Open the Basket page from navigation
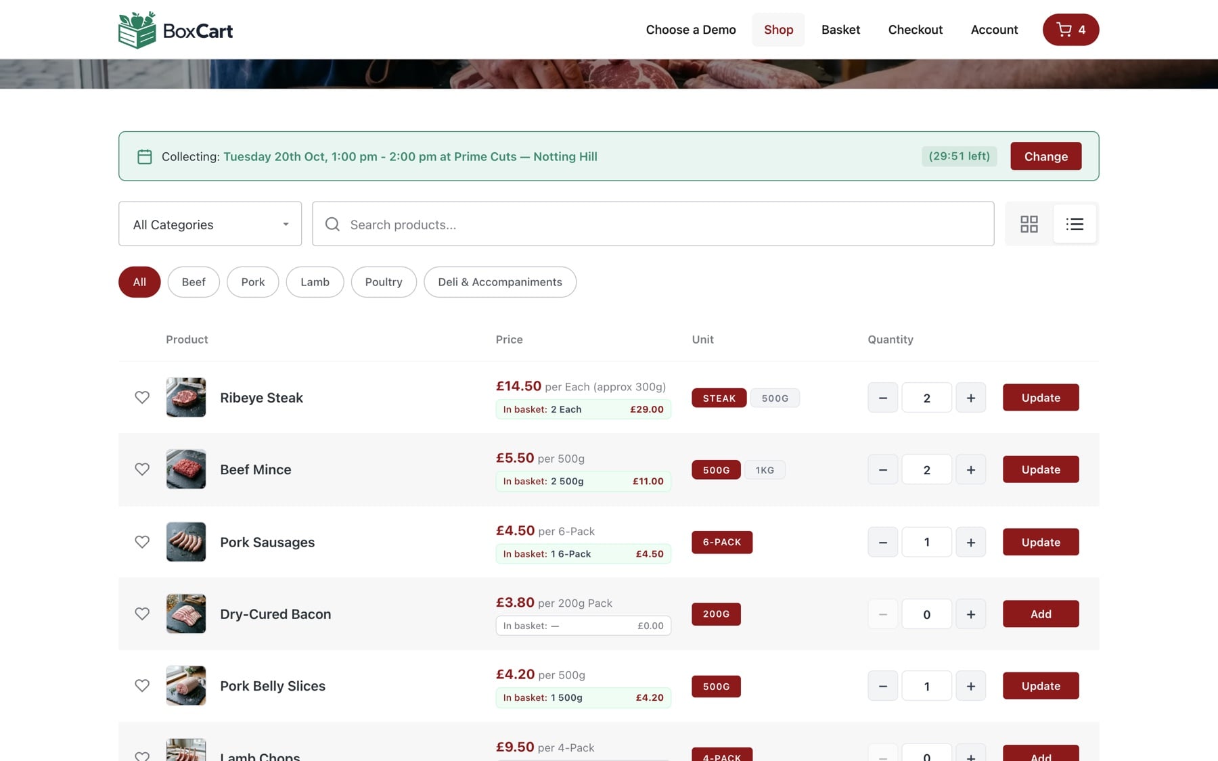 840,30
